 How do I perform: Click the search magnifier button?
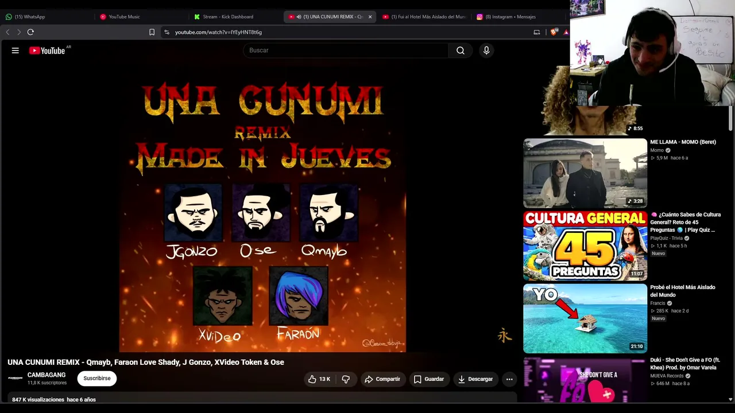coord(461,50)
